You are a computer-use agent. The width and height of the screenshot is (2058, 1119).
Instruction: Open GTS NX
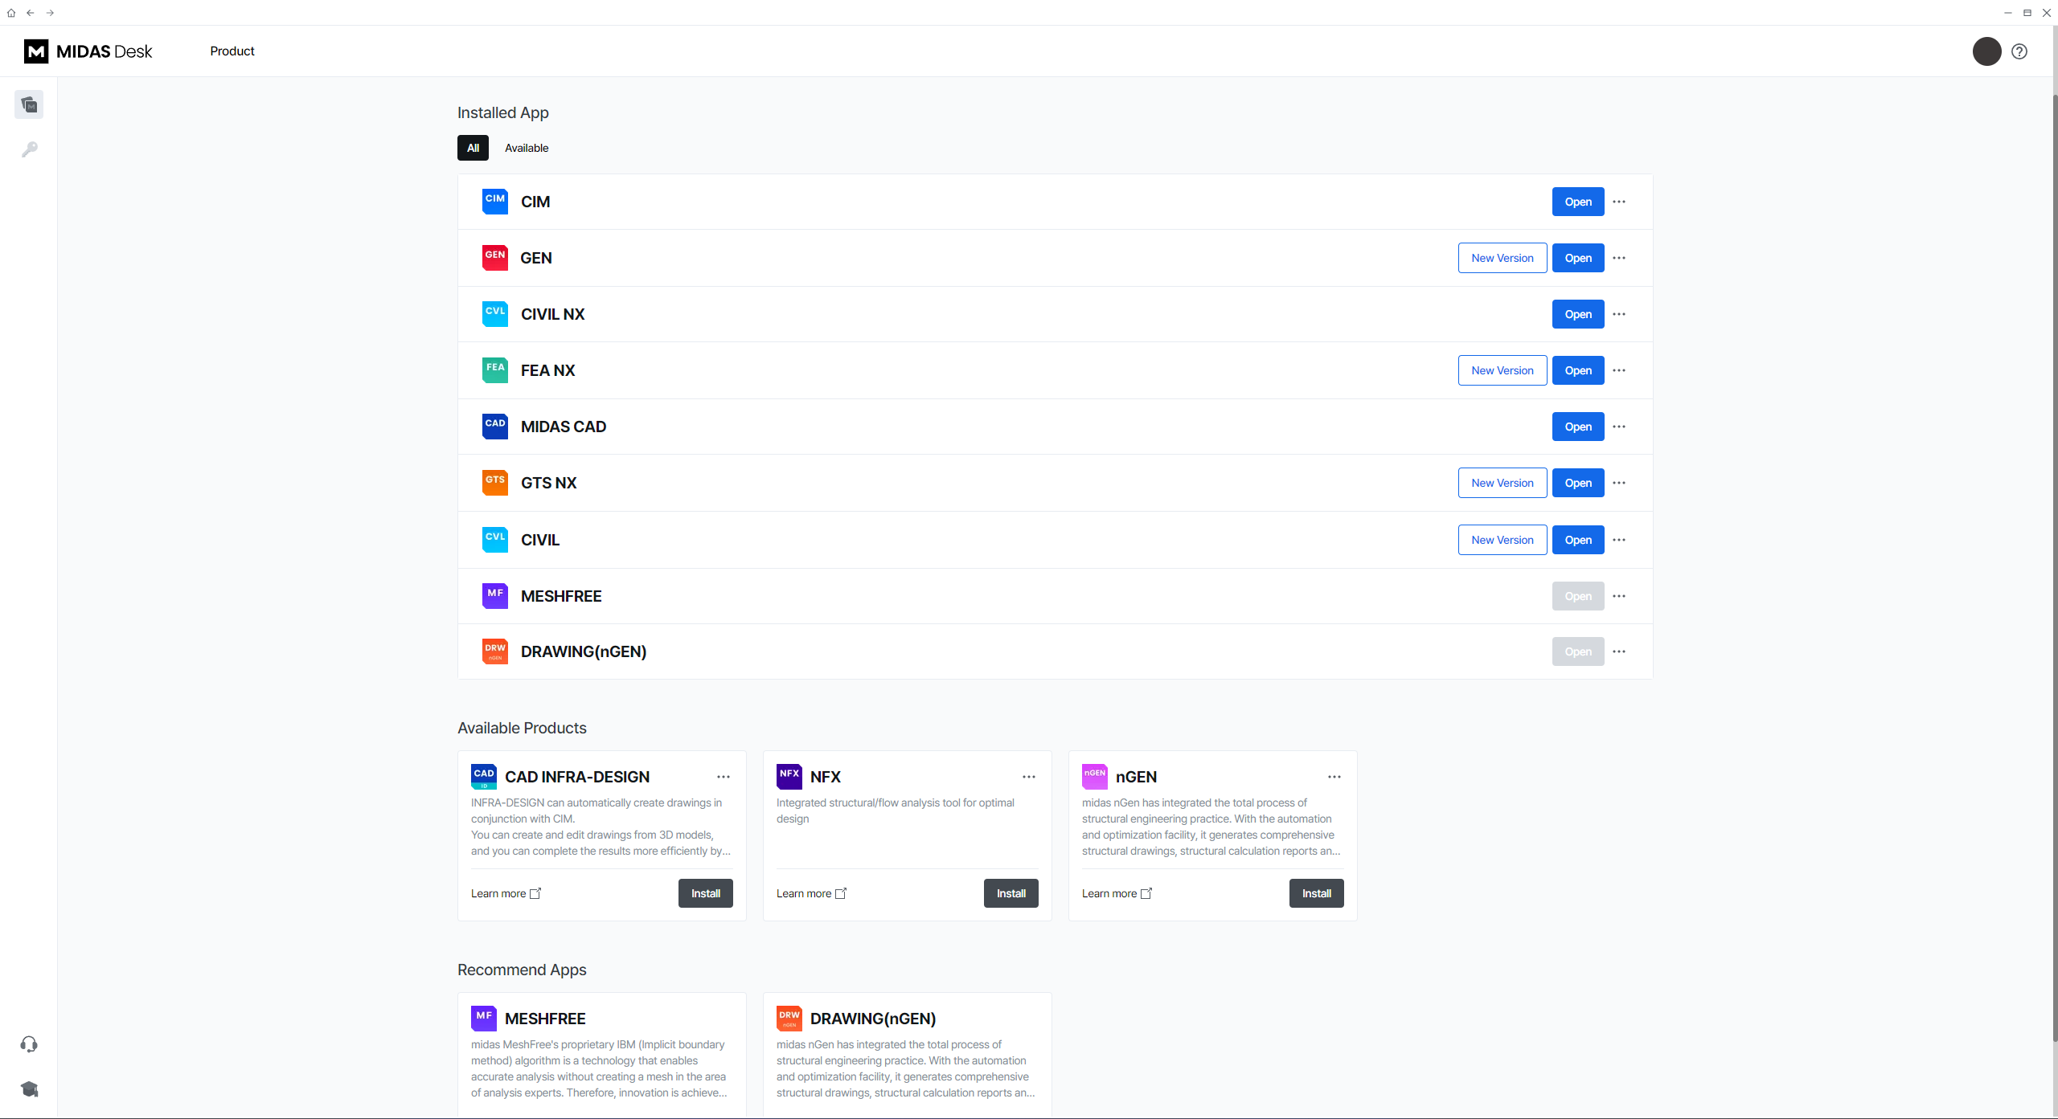(x=1577, y=483)
